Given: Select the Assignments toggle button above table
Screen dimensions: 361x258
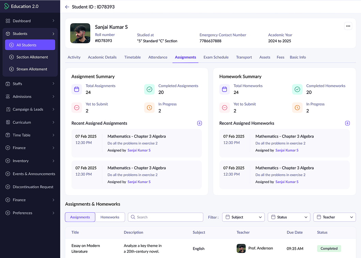Looking at the screenshot, I should click(x=80, y=217).
